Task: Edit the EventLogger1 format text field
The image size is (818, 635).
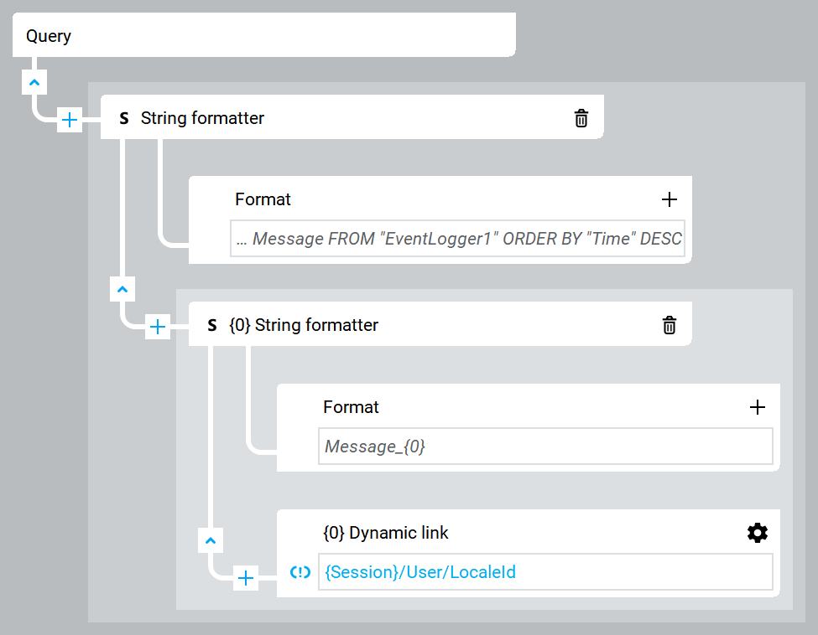Action: 457,239
